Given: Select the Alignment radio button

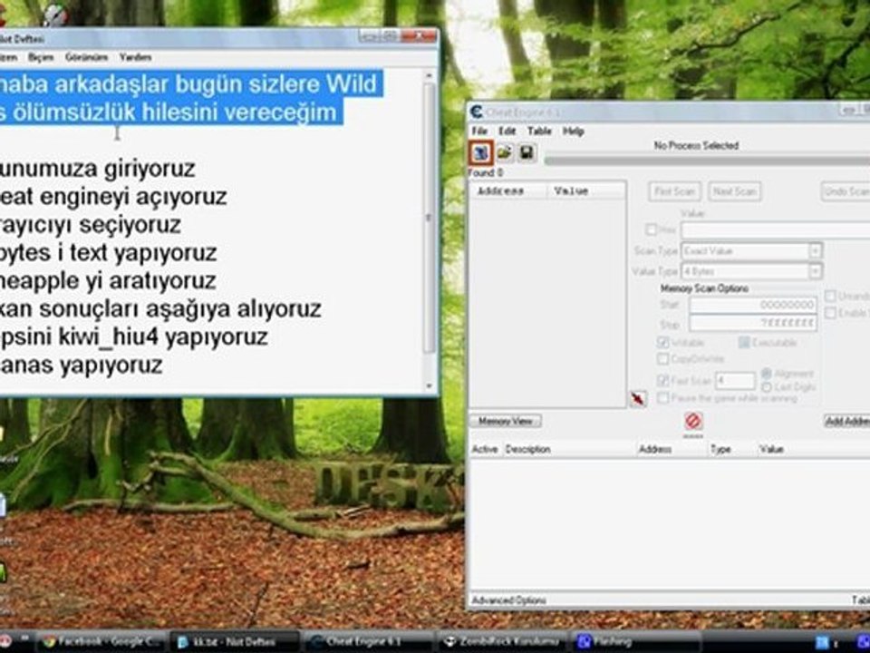Looking at the screenshot, I should [x=767, y=374].
